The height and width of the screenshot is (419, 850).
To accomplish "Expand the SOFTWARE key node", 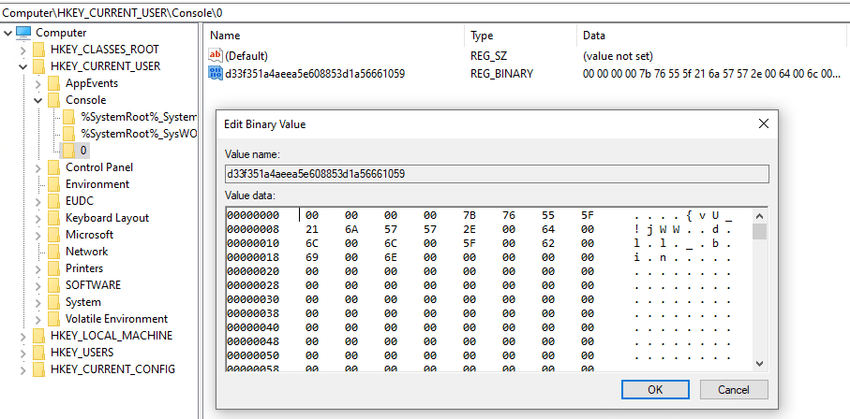I will 37,285.
